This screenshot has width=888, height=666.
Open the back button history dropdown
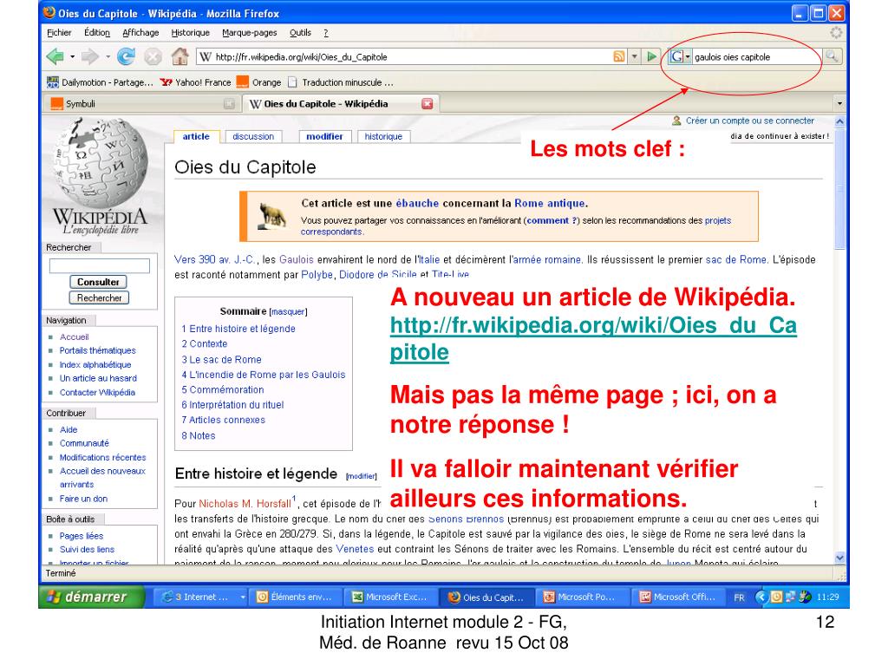pos(73,56)
